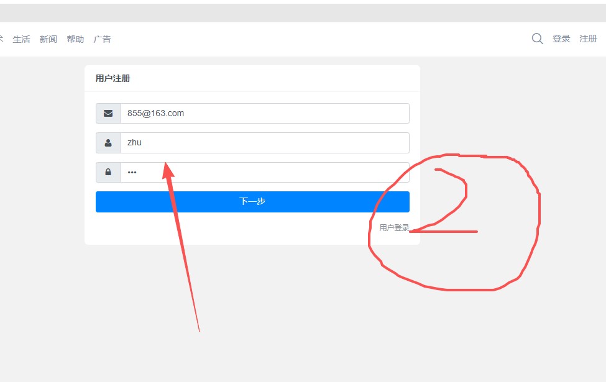Screen dimensions: 606x382
Task: Focus the email field containing 855@163.com
Action: click(264, 113)
